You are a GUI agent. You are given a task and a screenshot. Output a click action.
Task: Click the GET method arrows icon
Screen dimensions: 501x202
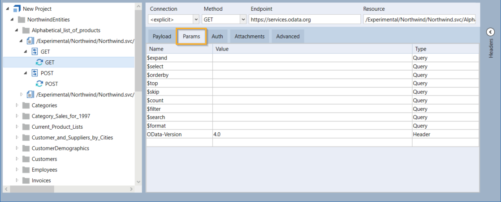pos(35,52)
